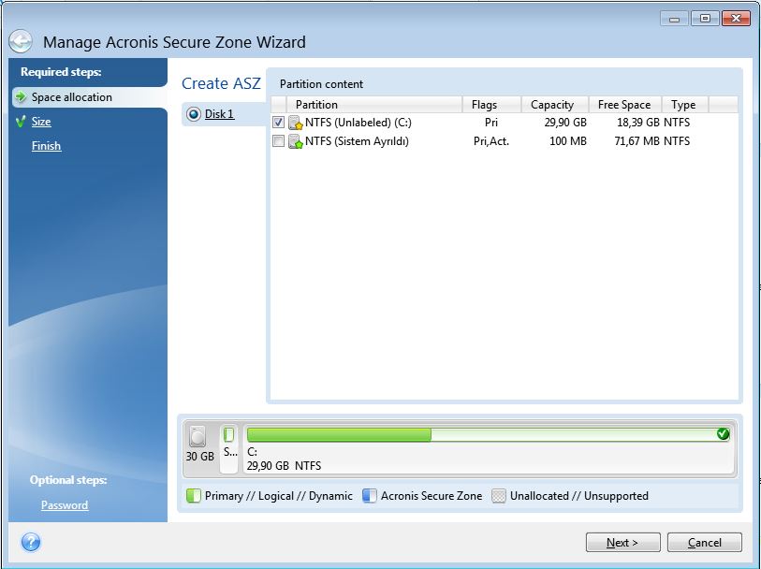Screen dimensions: 761x569
Task: Open the optional Password step
Action: pos(64,505)
